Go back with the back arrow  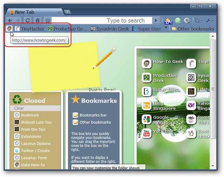(x=10, y=20)
